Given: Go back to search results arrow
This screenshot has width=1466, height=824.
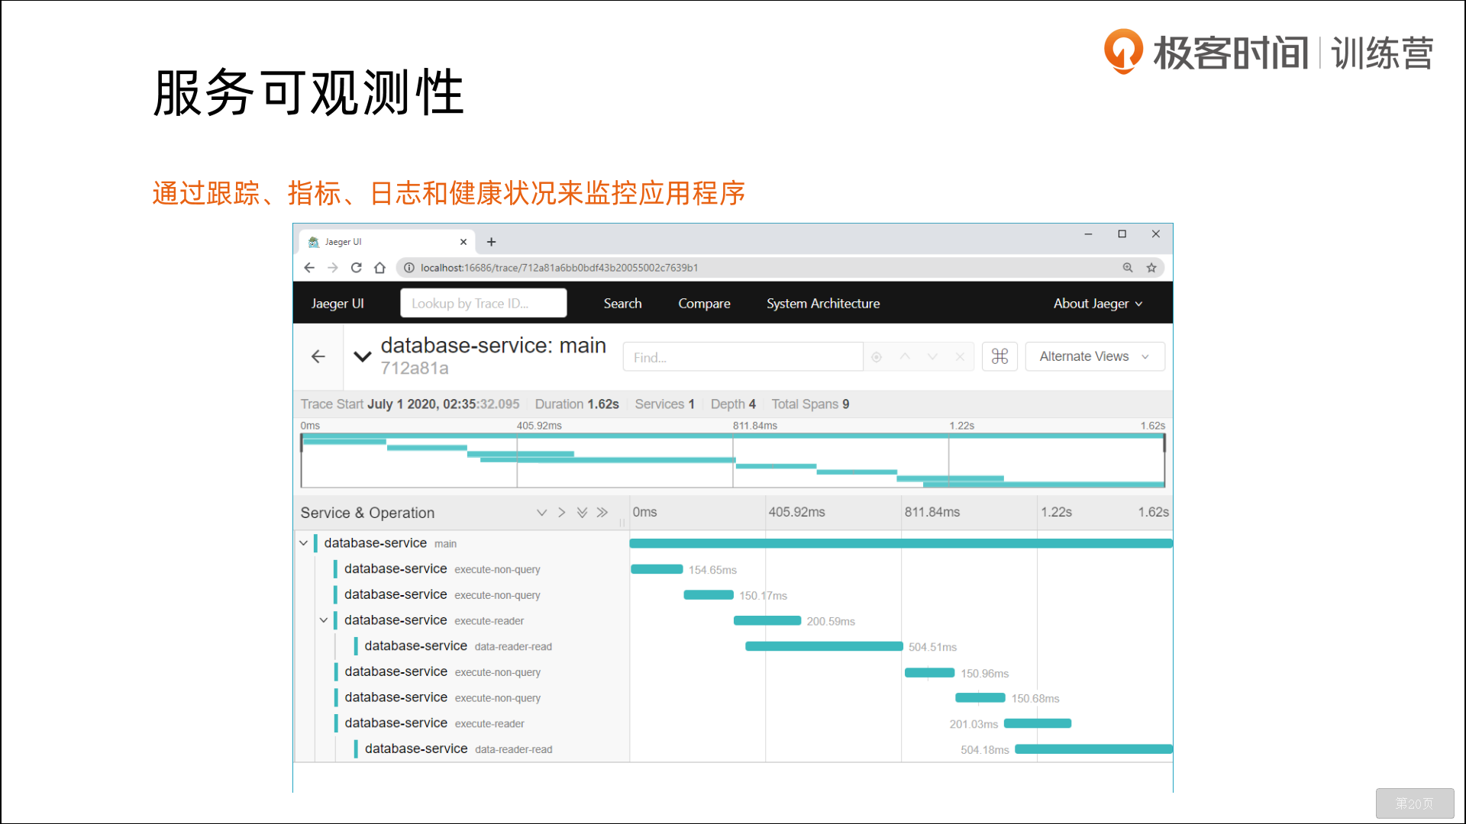Looking at the screenshot, I should tap(318, 356).
